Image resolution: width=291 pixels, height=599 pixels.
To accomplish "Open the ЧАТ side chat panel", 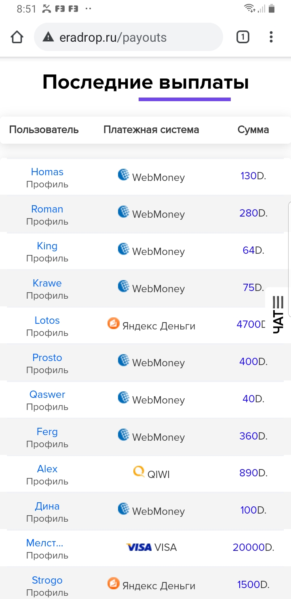I will click(278, 315).
